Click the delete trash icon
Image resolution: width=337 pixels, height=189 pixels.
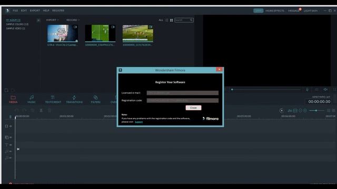point(49,110)
